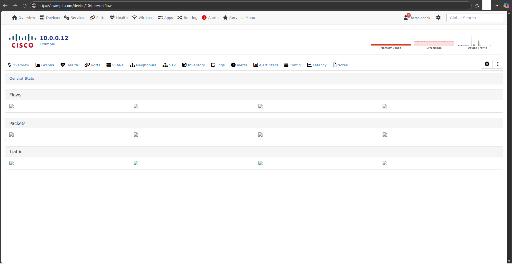
Task: Focus the Global Search field
Action: coord(475,18)
